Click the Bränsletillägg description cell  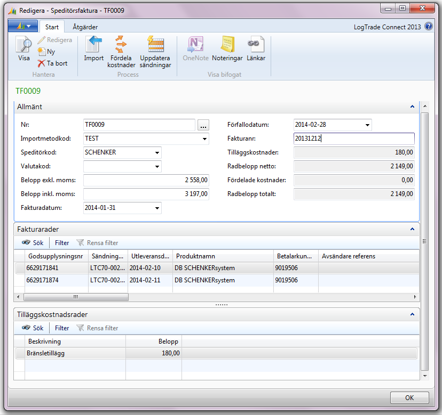click(x=75, y=353)
